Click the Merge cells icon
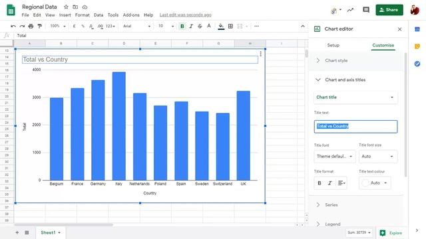Screen dimensions: 426x239 click(x=240, y=27)
